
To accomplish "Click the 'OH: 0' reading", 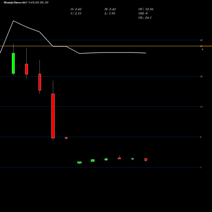I will tap(143, 13).
